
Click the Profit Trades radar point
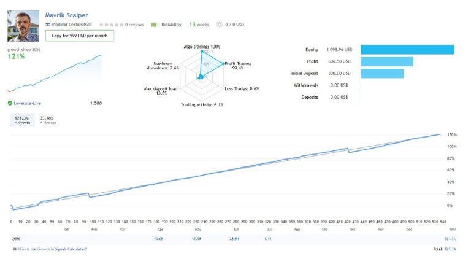coord(223,64)
